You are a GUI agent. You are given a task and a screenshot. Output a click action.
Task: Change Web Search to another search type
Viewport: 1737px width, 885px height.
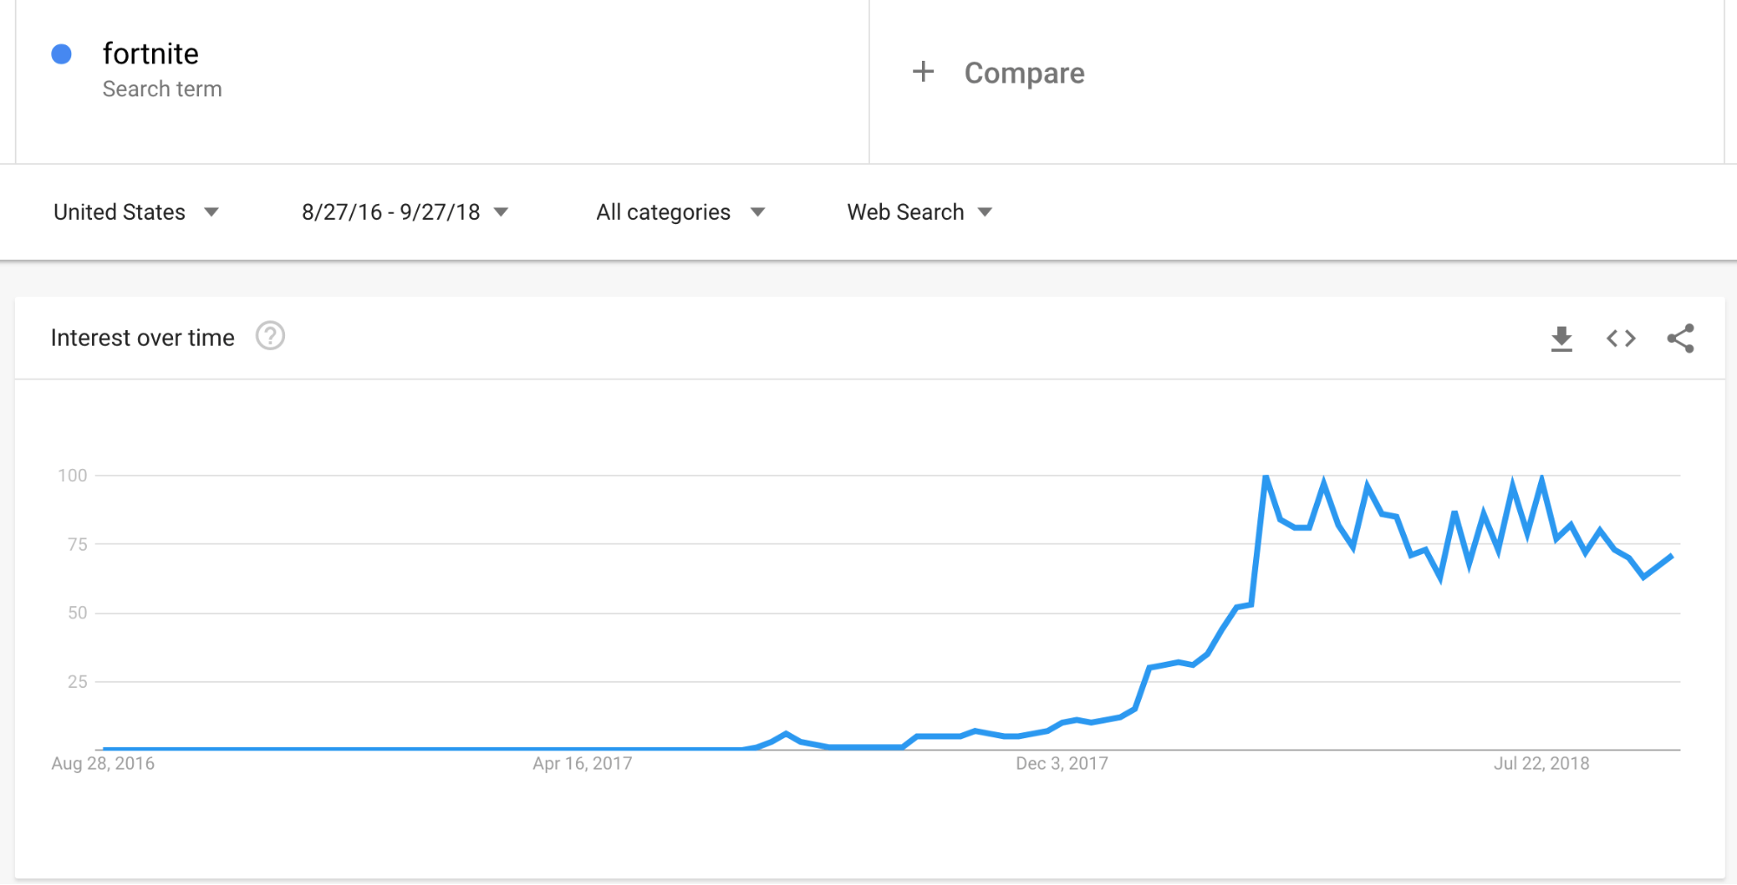click(x=918, y=211)
